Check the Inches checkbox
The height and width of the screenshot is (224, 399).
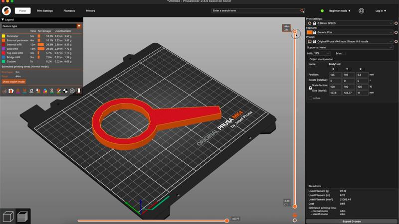(x=310, y=98)
